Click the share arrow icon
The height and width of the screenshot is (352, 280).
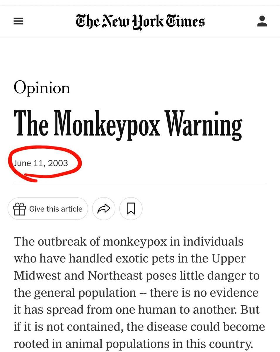(104, 209)
